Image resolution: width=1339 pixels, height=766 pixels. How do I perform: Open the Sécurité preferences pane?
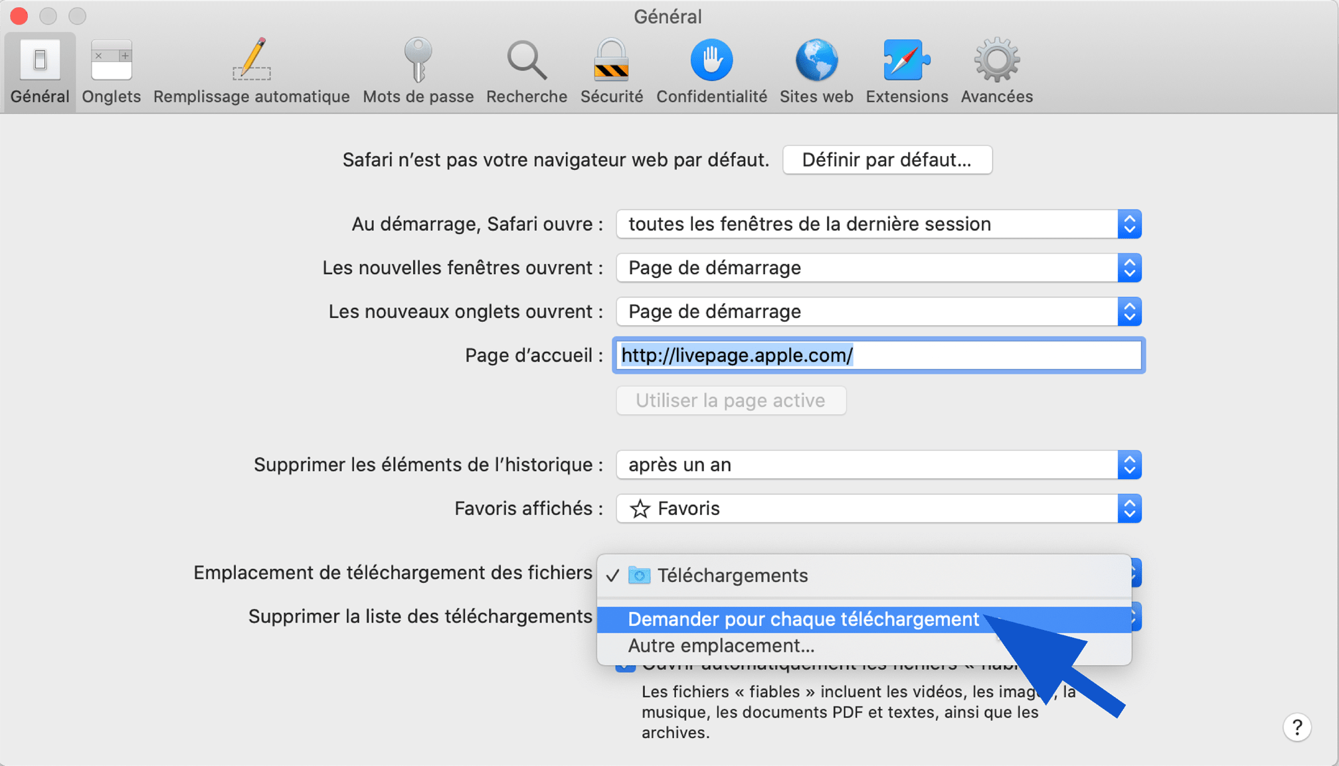pos(612,72)
